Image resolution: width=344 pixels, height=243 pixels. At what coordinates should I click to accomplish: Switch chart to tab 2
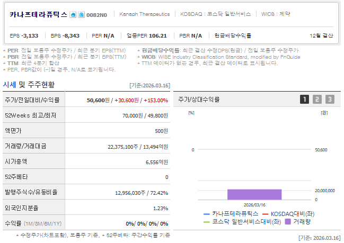317,99
